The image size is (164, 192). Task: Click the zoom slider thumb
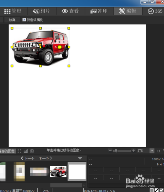coord(116,151)
